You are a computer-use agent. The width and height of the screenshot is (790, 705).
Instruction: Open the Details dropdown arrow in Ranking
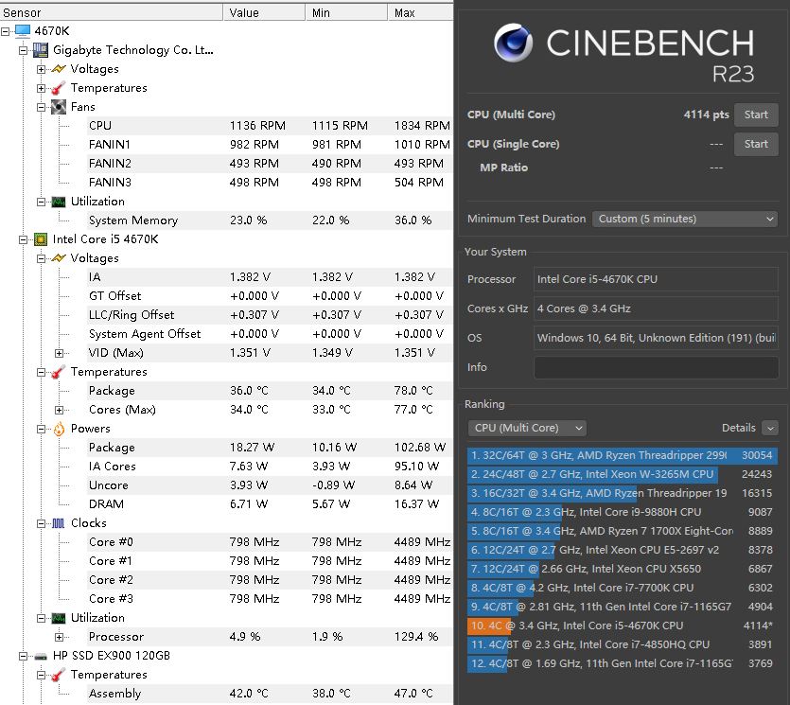770,428
